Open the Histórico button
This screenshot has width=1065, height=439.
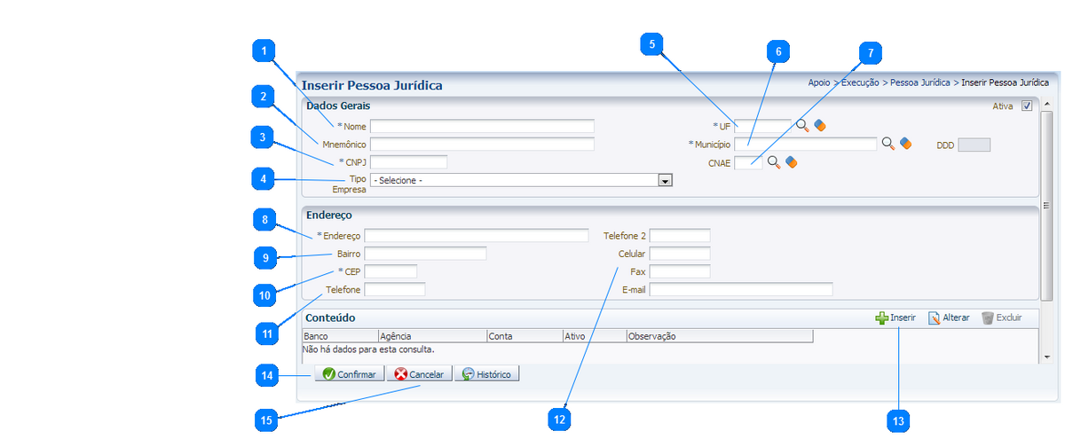(486, 374)
